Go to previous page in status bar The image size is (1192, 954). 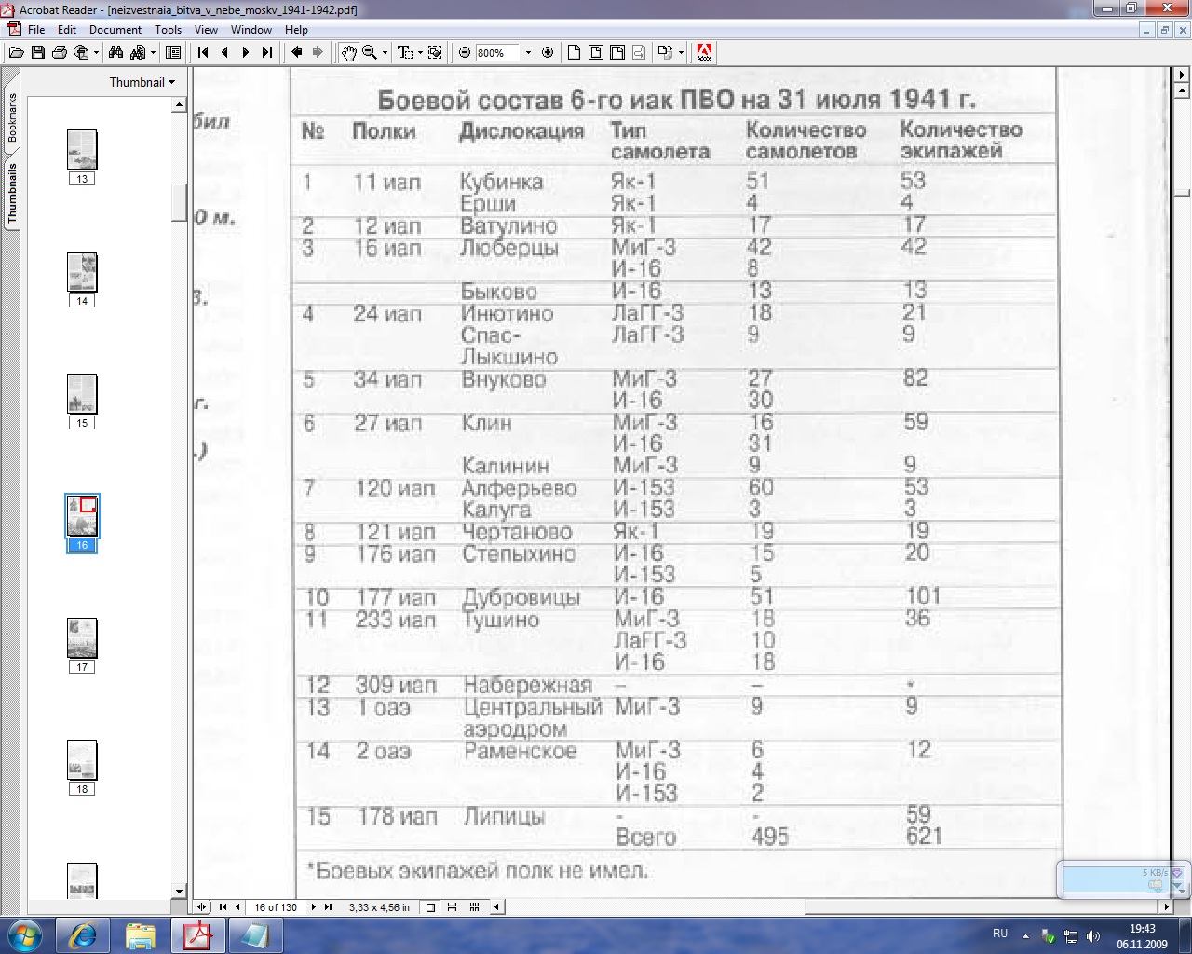[237, 906]
